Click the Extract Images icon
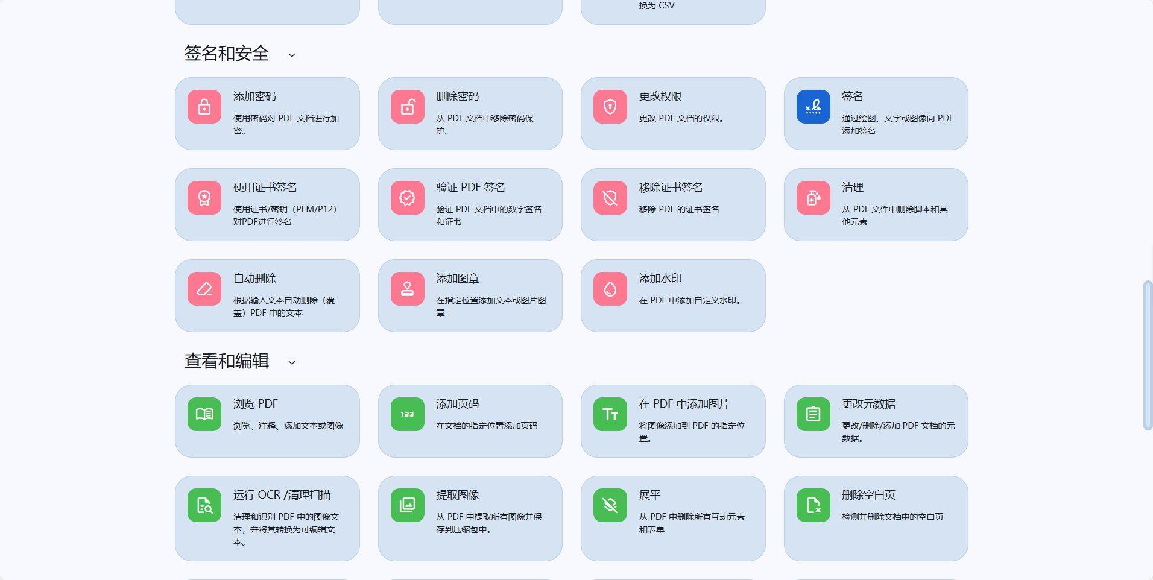This screenshot has height=580, width=1153. pyautogui.click(x=407, y=505)
